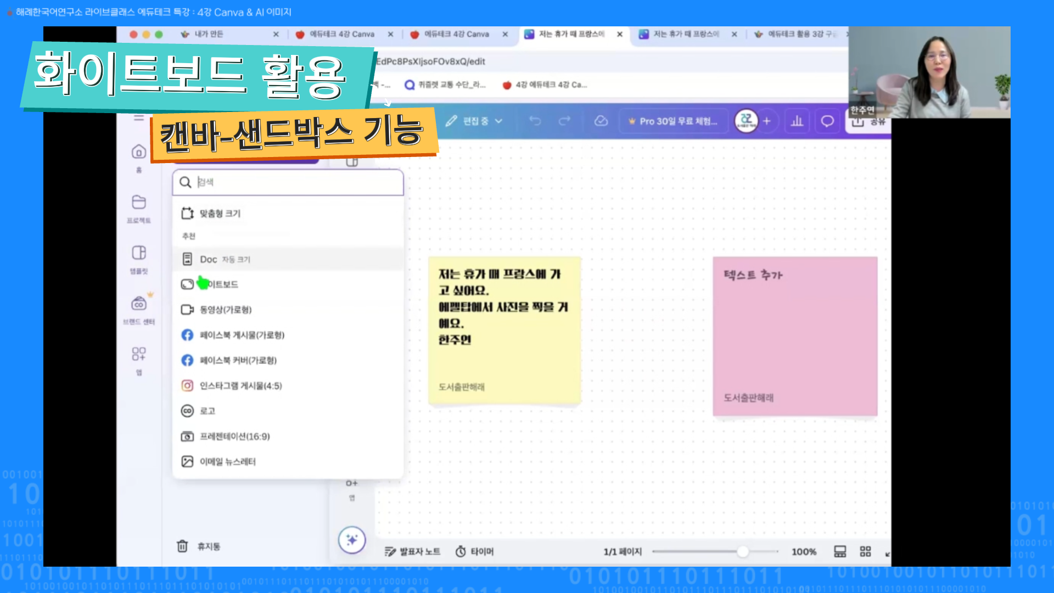Screen dimensions: 1054x593
Task: Select 이메일 뉴스레터 option
Action: [288, 462]
